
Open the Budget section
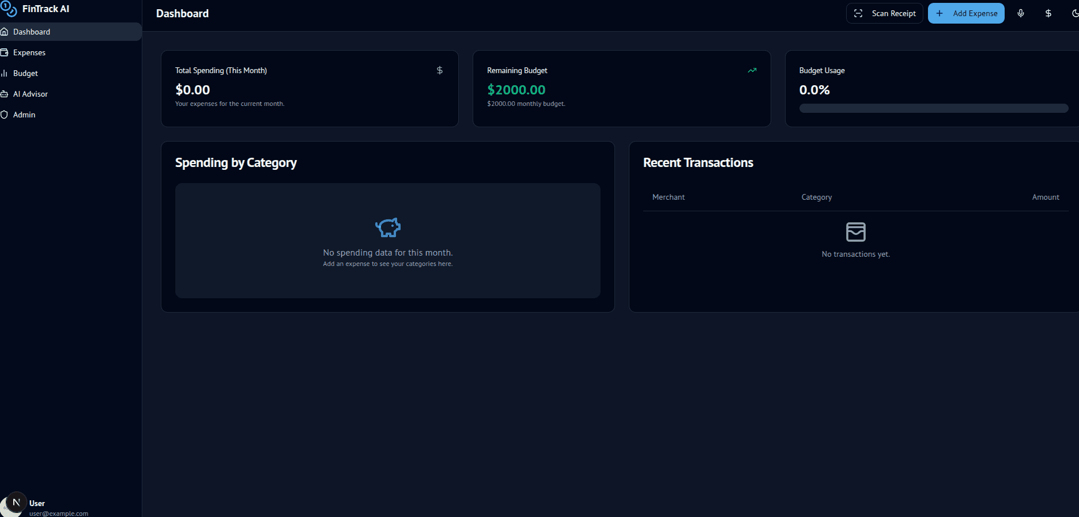(70, 73)
